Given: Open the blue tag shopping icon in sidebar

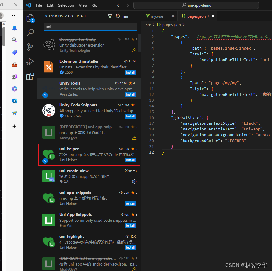Looking at the screenshot, I should tap(15, 52).
